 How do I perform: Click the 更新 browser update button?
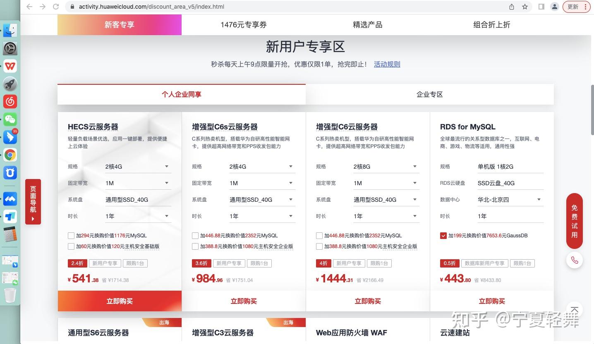pyautogui.click(x=573, y=7)
